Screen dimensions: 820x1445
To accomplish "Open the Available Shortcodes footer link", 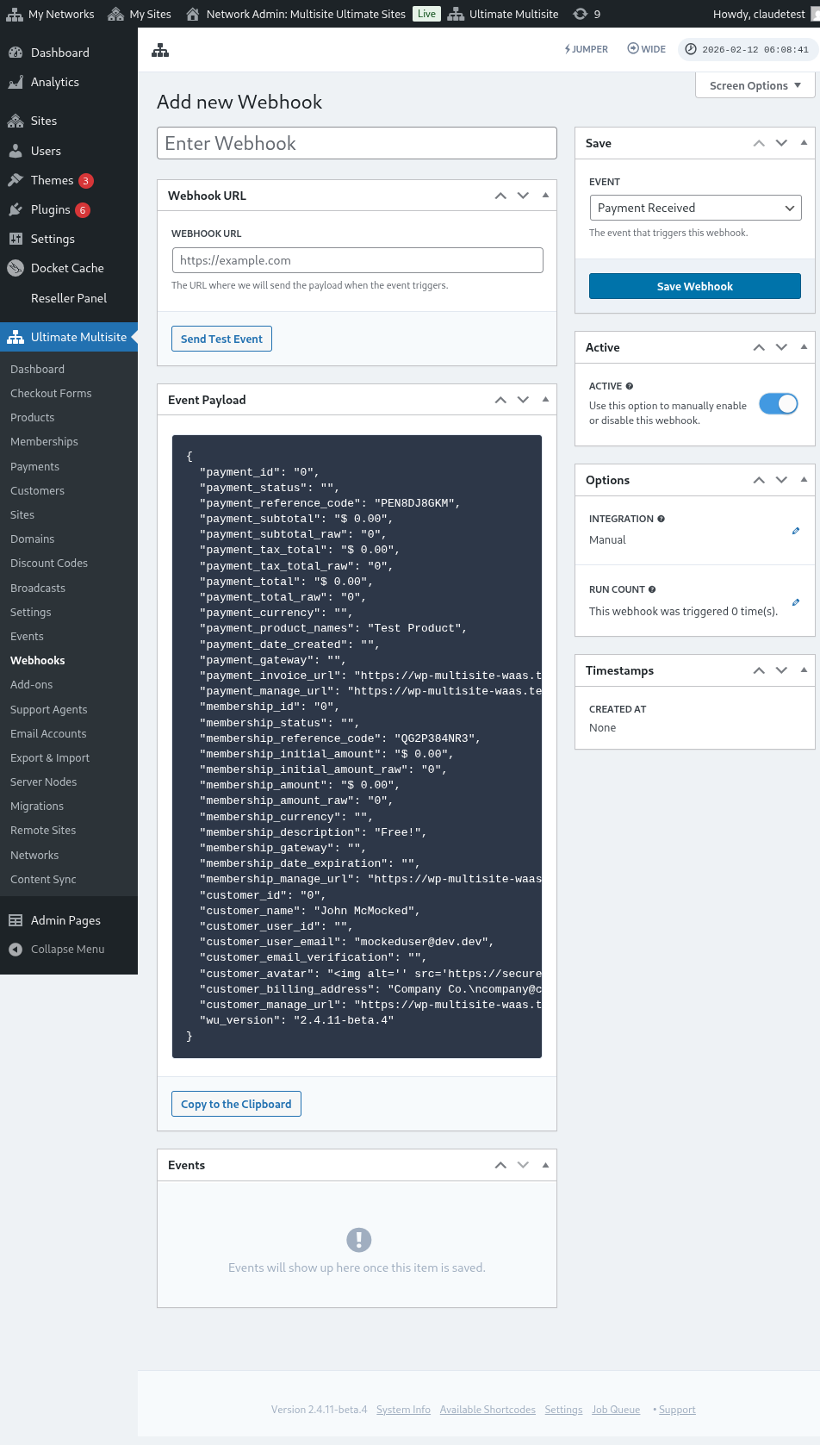I will click(x=488, y=1410).
